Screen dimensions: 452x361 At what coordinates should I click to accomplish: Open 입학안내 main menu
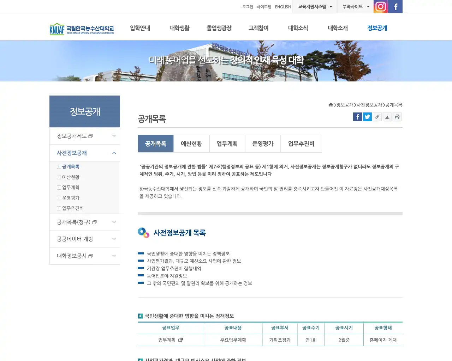[x=140, y=28]
